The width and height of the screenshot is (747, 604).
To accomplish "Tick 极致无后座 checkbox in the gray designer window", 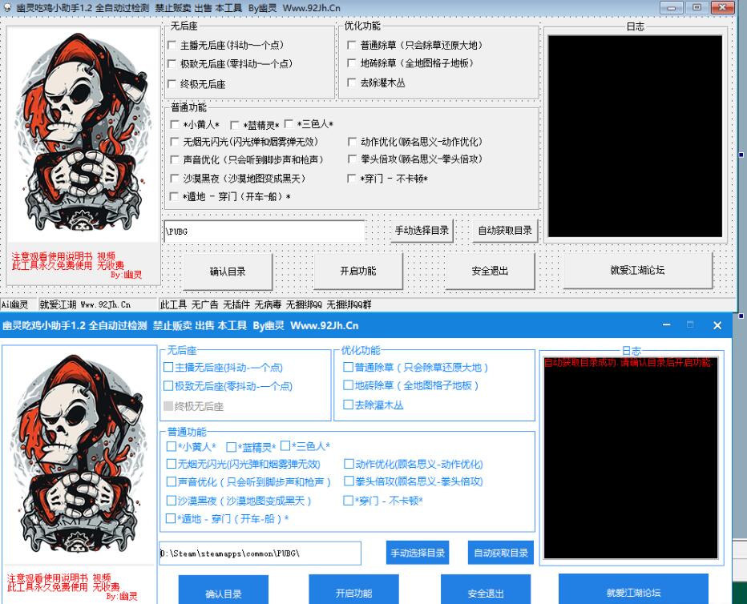I will [x=172, y=64].
